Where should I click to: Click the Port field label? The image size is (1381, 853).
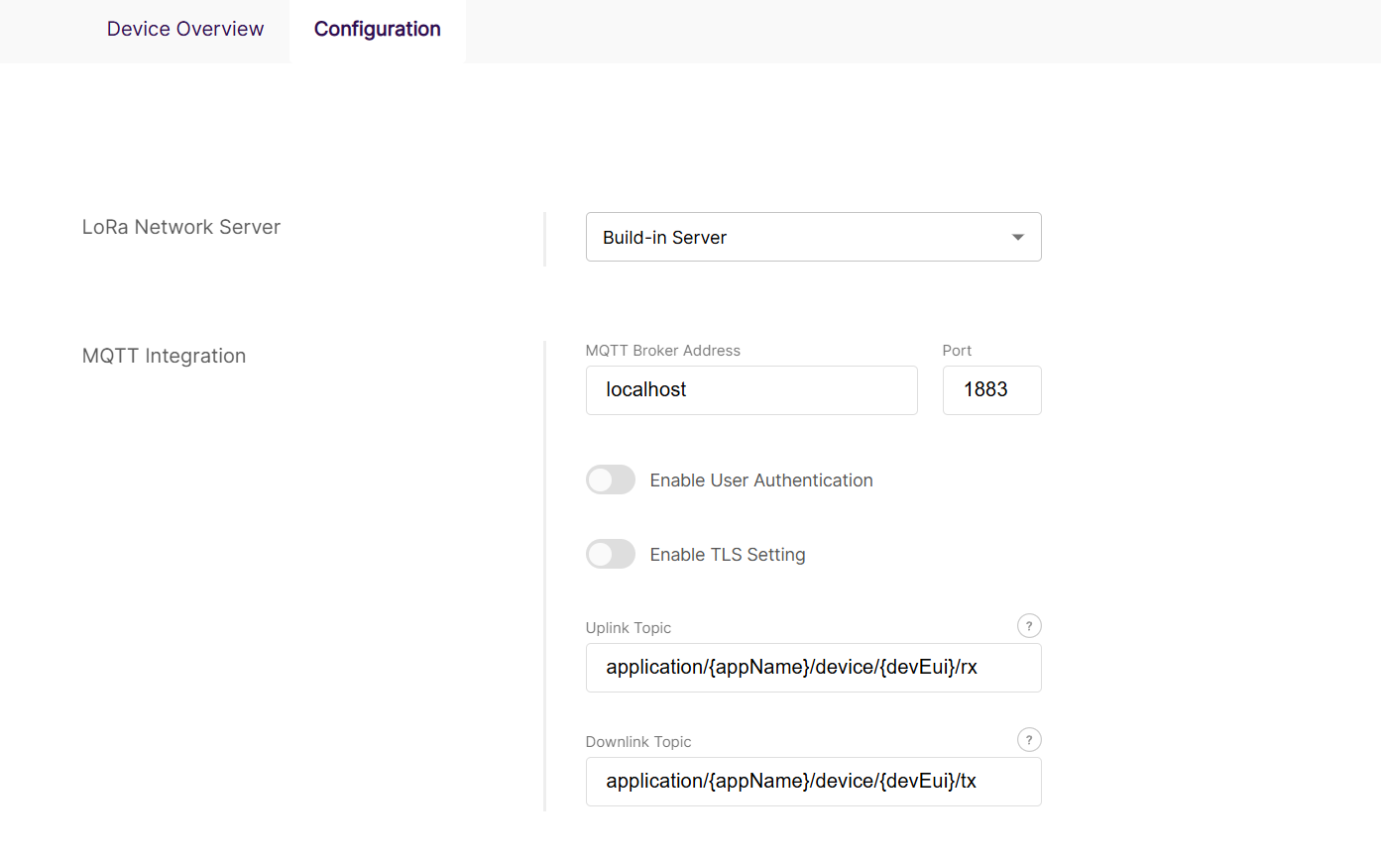tap(957, 351)
